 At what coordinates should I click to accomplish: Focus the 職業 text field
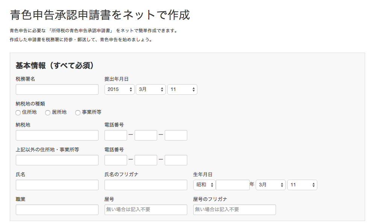pos(57,210)
